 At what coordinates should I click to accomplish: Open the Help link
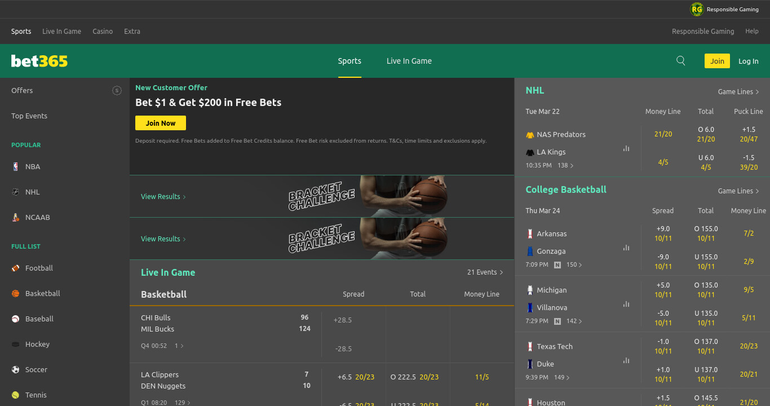(752, 31)
